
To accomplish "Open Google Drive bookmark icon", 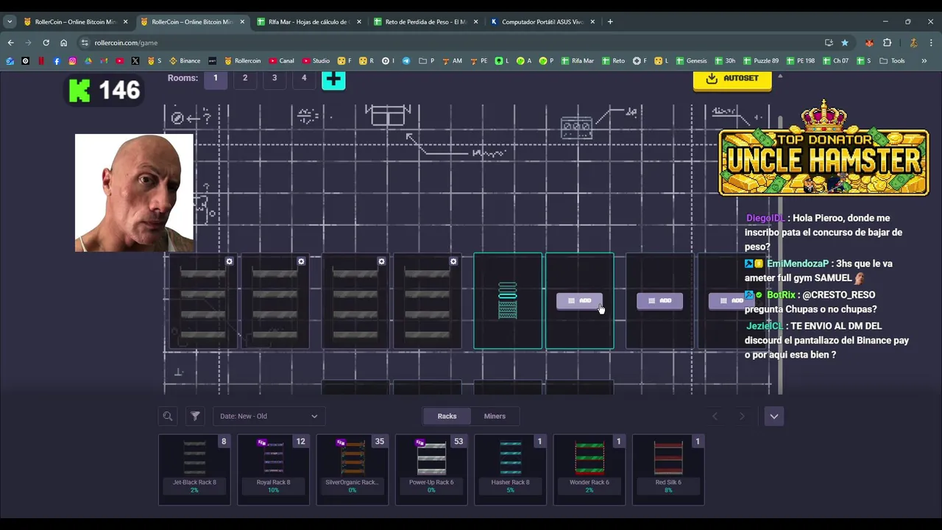I will pos(88,61).
